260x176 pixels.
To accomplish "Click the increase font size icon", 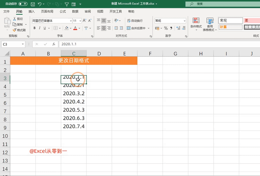I will (84, 20).
